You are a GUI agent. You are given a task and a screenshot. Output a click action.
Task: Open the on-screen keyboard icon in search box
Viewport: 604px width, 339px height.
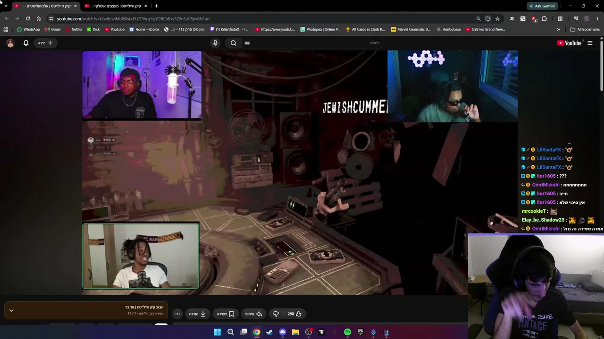click(247, 43)
